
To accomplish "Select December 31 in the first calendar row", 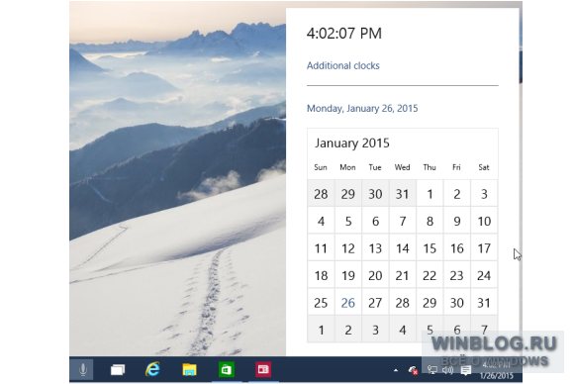I will [403, 194].
